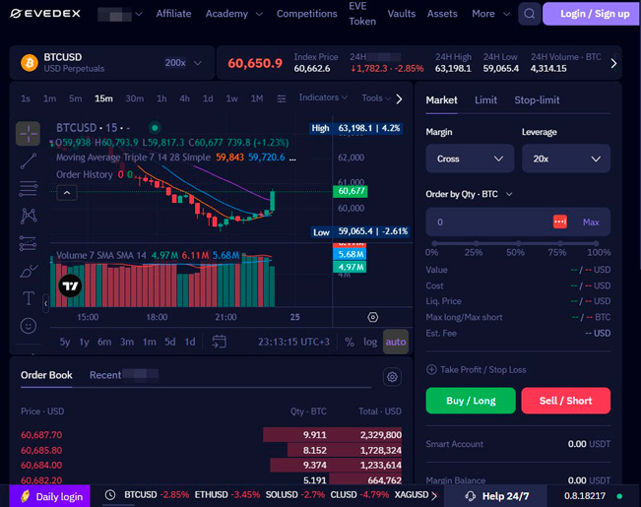Select the Text annotation tool
Screen dimensions: 641x507
point(29,298)
